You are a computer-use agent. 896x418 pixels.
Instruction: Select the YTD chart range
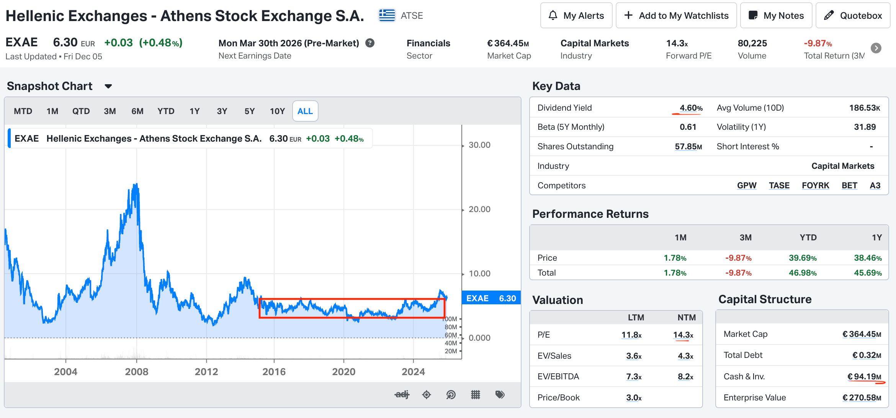tap(166, 111)
